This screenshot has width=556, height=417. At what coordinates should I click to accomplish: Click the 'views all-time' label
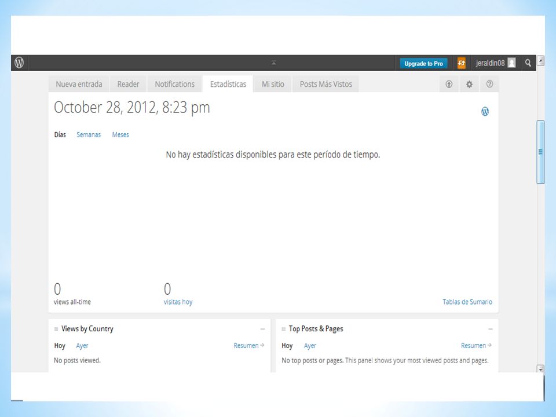[x=72, y=302]
